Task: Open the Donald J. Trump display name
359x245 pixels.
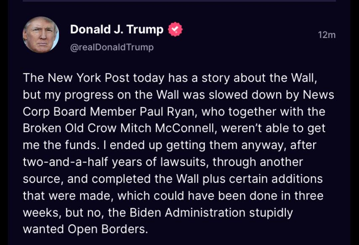Action: [117, 29]
